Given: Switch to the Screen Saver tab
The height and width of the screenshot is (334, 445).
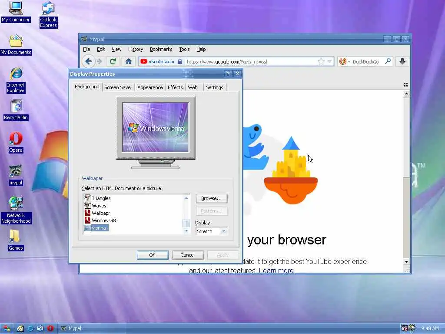Looking at the screenshot, I should click(x=118, y=87).
